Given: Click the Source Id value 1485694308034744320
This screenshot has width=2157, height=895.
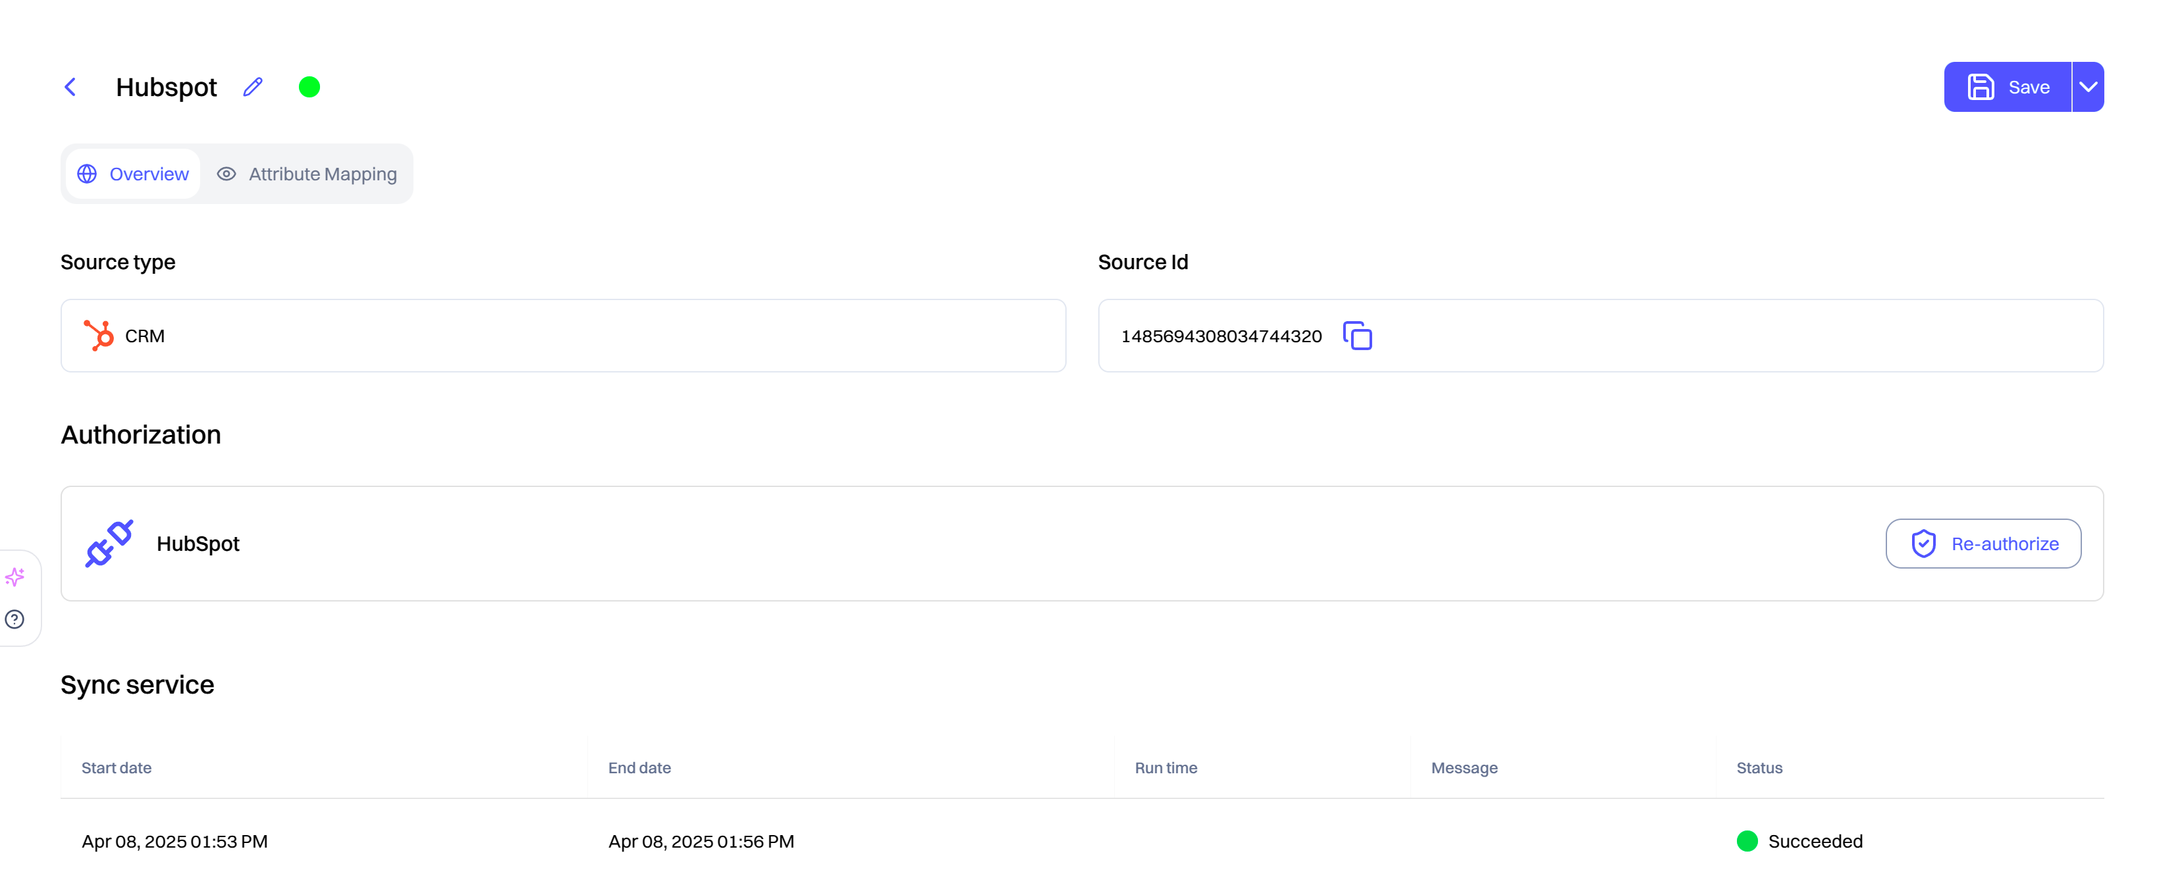Looking at the screenshot, I should tap(1221, 336).
